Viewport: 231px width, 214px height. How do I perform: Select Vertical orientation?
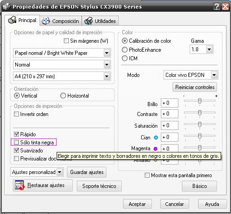tap(17, 96)
